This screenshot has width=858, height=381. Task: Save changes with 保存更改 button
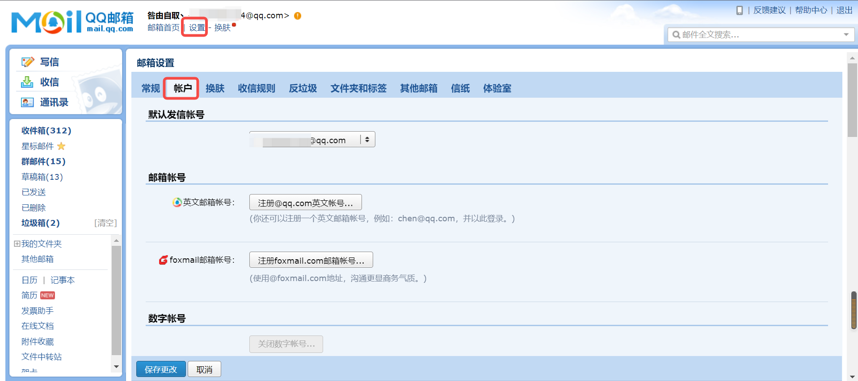tap(161, 369)
